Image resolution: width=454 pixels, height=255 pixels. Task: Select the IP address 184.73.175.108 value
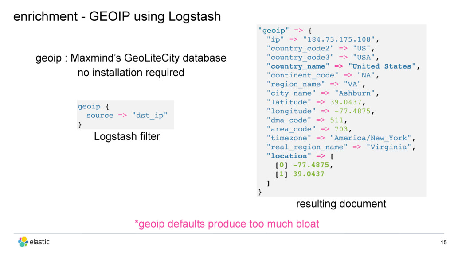339,39
